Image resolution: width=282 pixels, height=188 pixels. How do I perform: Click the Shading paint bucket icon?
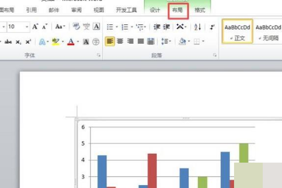[182, 41]
